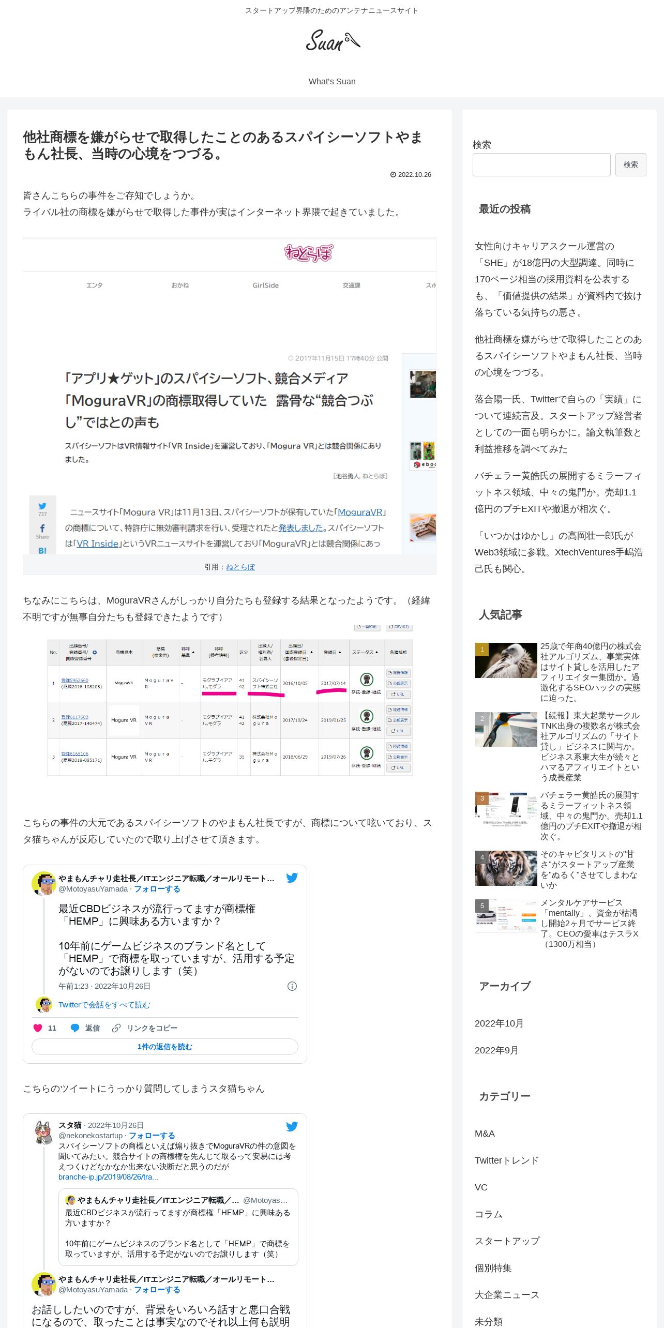The image size is (664, 1328).
Task: Click the 最近の投稿 heading
Action: point(505,209)
